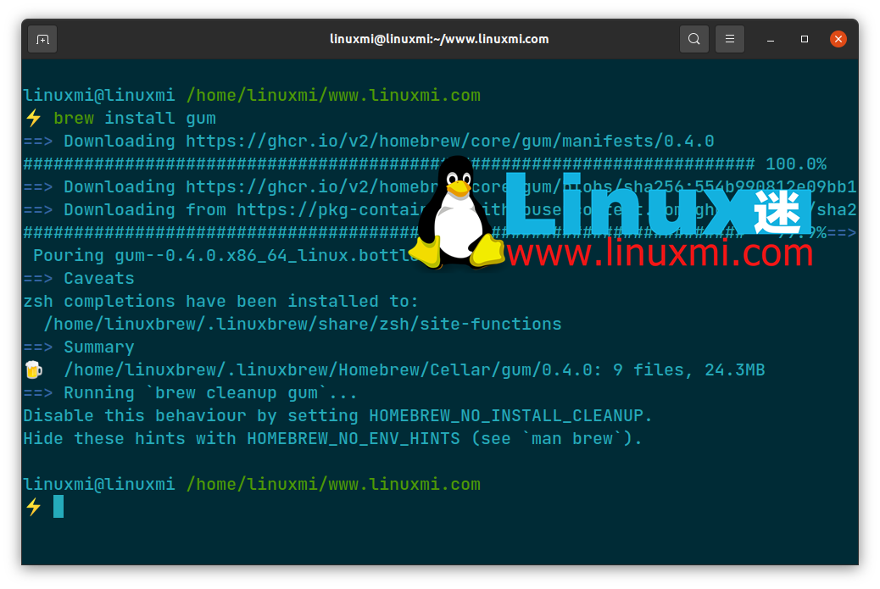Click the 'brew install gum' command text

(135, 119)
